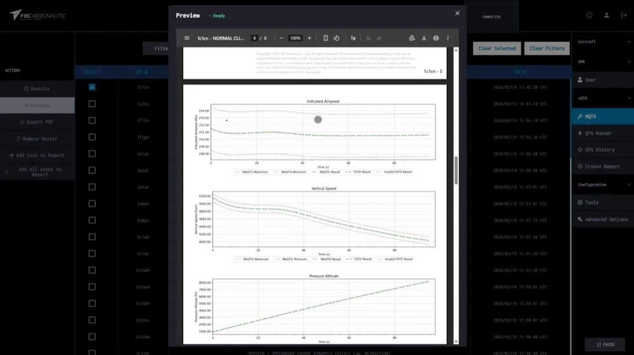Go to QTG History in sidebar
634x355 pixels.
coord(600,150)
